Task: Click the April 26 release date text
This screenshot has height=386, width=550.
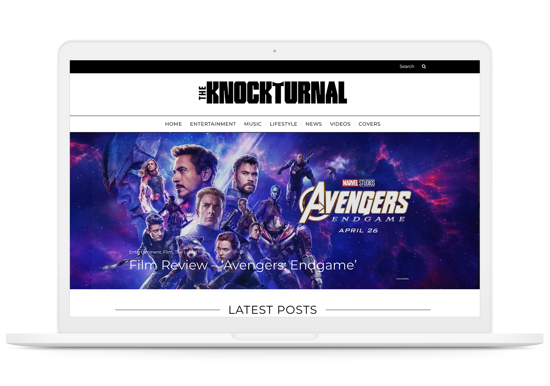Action: (358, 231)
